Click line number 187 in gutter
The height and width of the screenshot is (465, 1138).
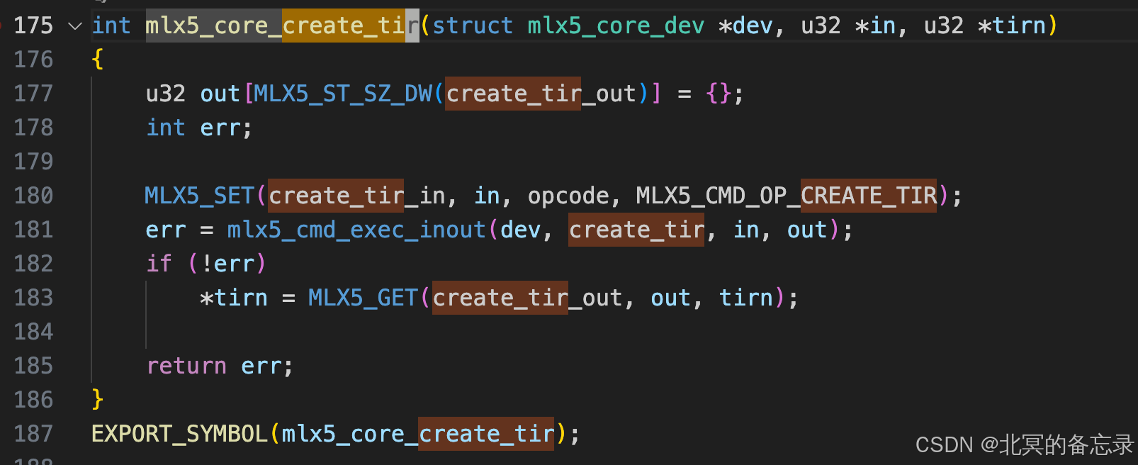[33, 434]
